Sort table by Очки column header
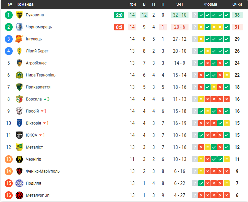Image resolution: width=248 pixels, height=202 pixels. point(237,4)
